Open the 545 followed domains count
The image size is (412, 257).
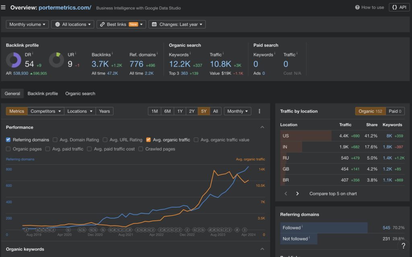386,228
